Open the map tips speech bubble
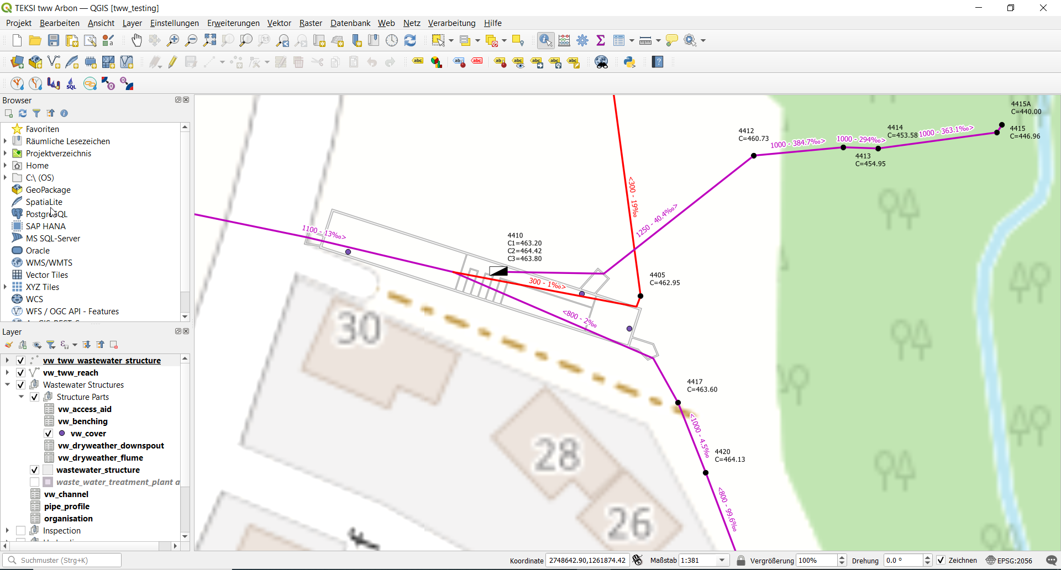 click(x=672, y=40)
